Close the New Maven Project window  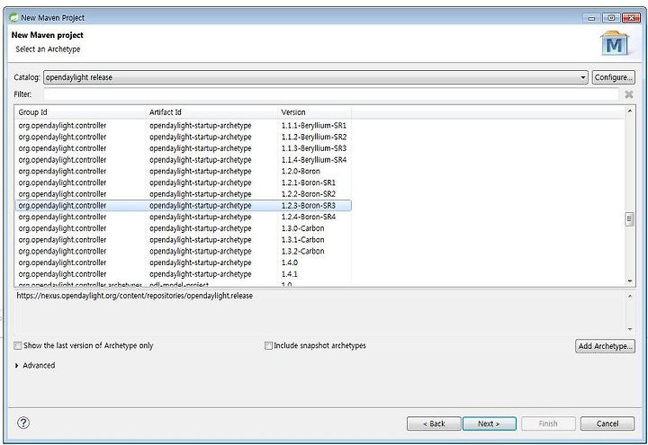pyautogui.click(x=631, y=18)
